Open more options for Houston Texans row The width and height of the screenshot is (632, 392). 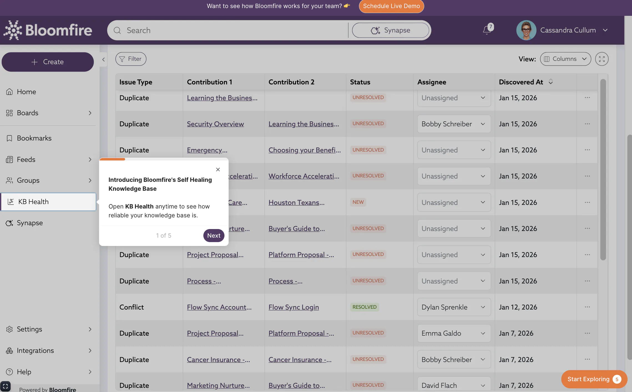pyautogui.click(x=587, y=202)
